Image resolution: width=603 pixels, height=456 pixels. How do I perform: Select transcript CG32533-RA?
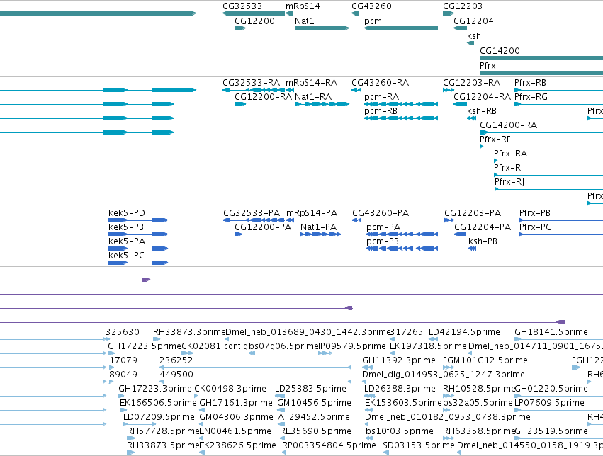pos(251,83)
